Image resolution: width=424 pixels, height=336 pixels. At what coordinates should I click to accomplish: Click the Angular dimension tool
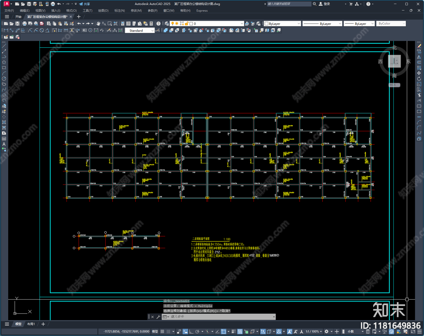coord(47,30)
